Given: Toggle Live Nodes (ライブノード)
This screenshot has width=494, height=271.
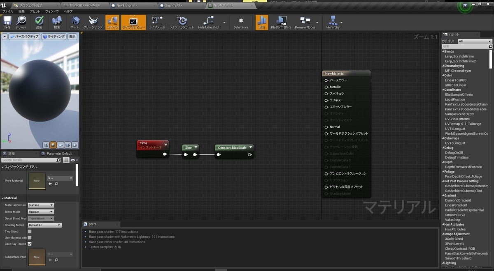Looking at the screenshot, I should (x=156, y=22).
